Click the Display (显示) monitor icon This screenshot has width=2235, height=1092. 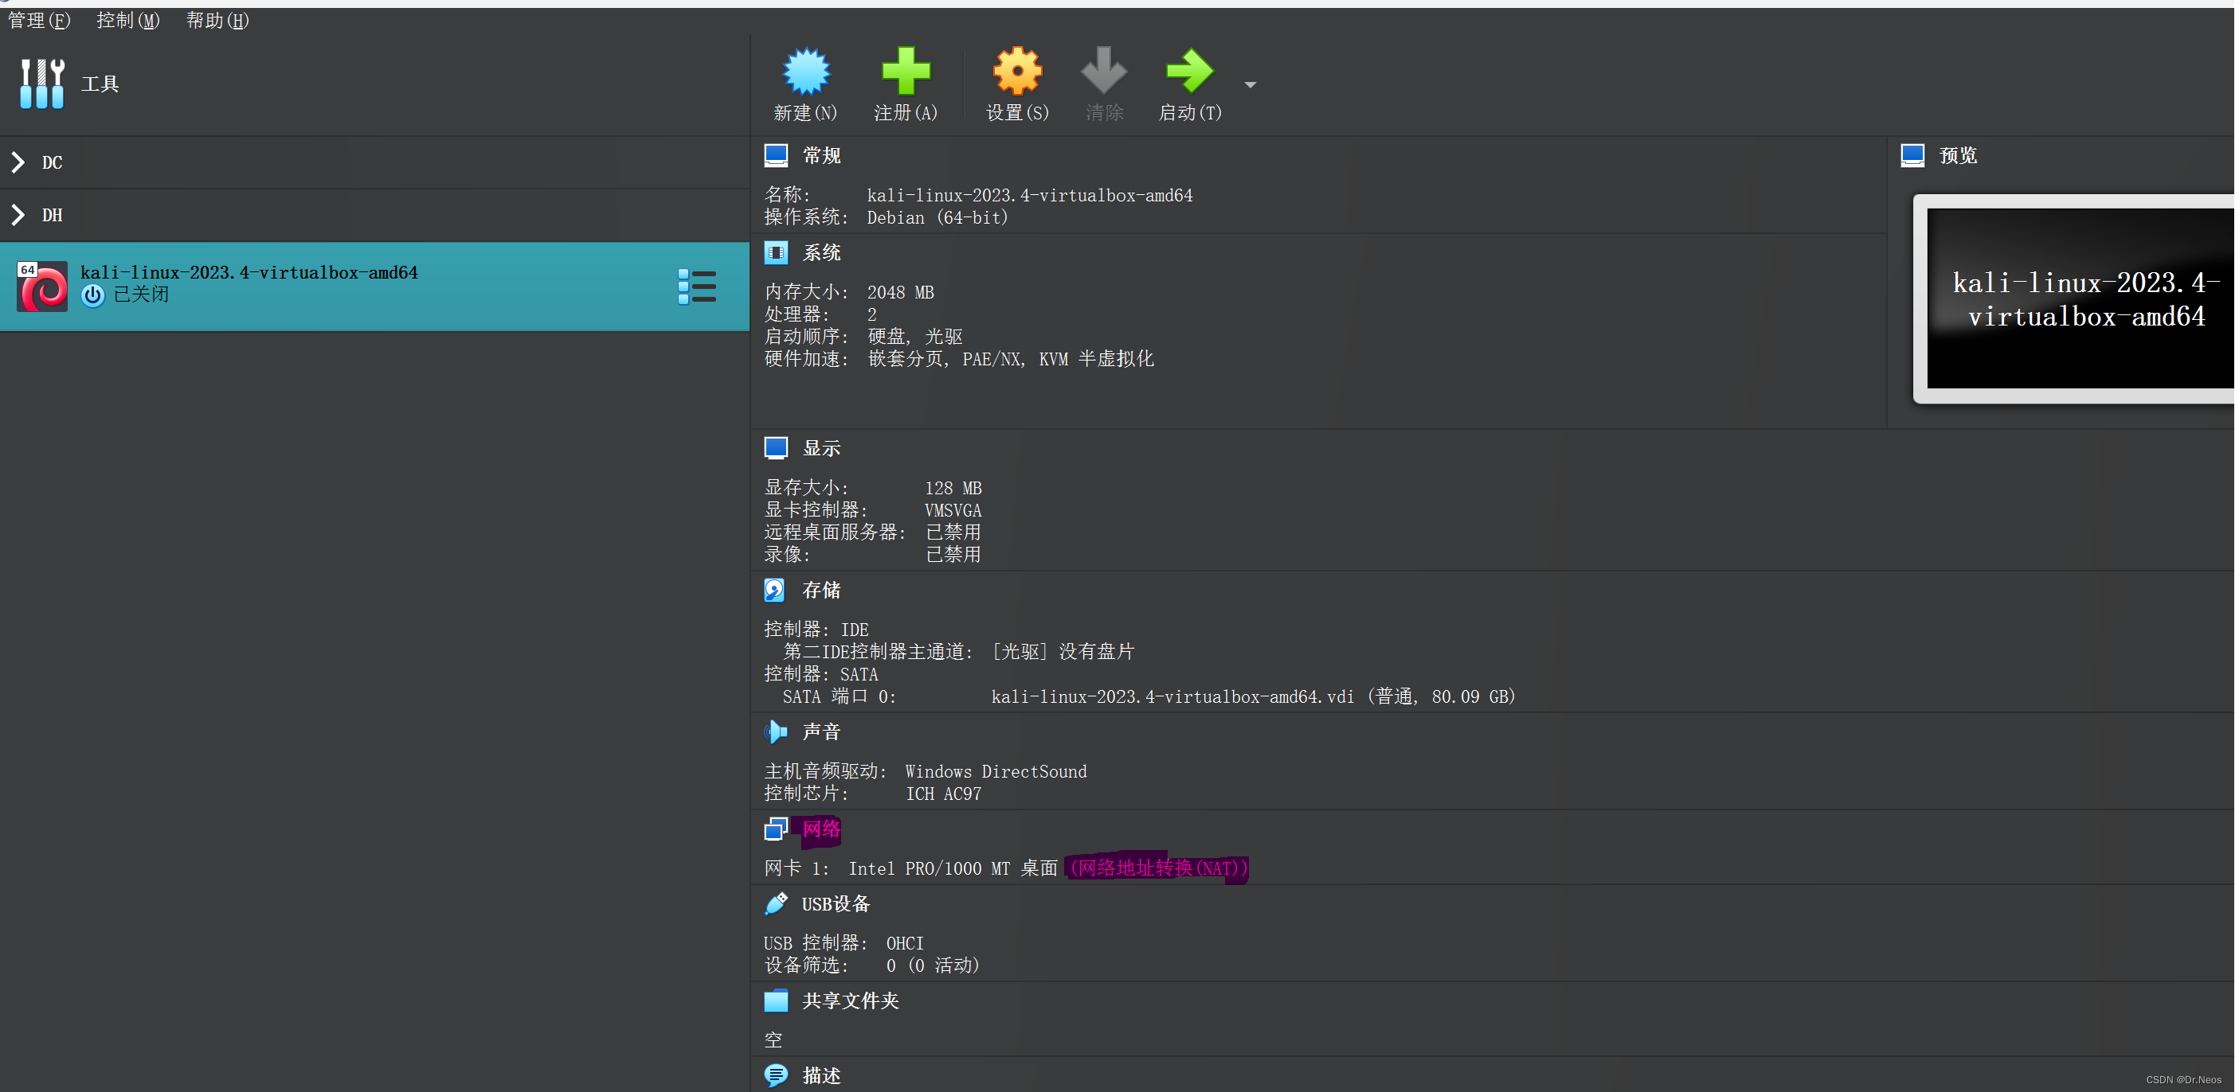point(776,448)
